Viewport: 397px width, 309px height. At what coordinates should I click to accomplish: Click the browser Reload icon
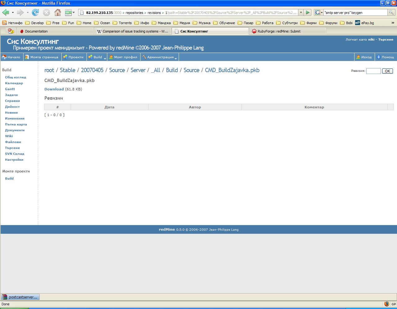tap(35, 12)
